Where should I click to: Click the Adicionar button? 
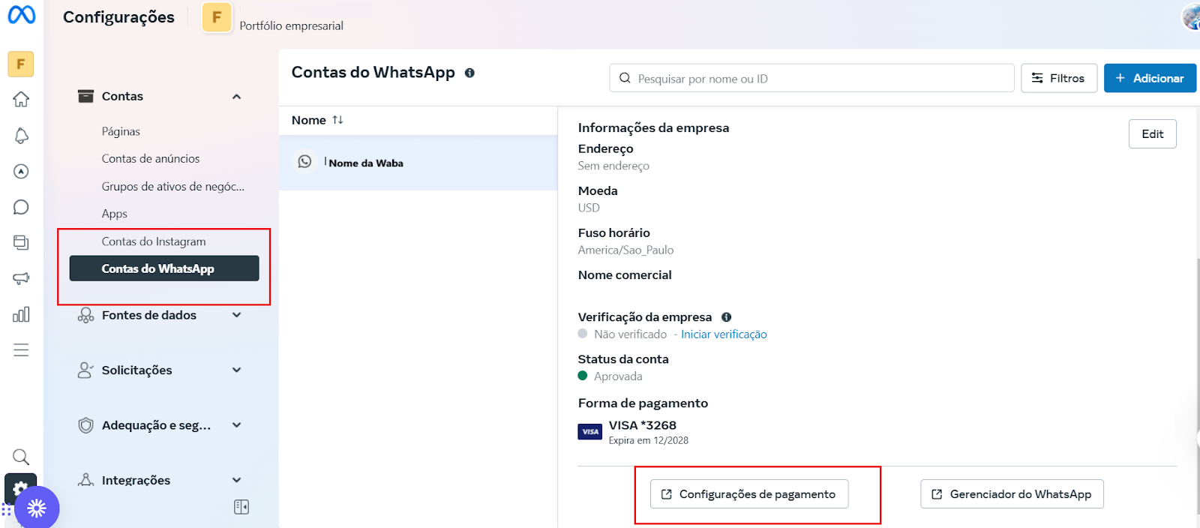(x=1149, y=78)
